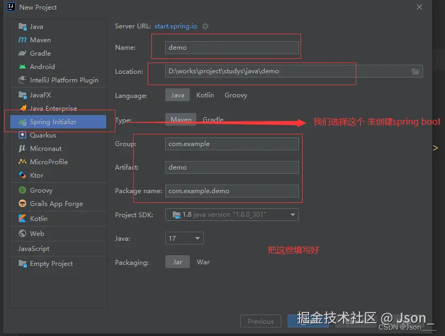
Task: Select Grails App Forge entry
Action: [x=58, y=203]
